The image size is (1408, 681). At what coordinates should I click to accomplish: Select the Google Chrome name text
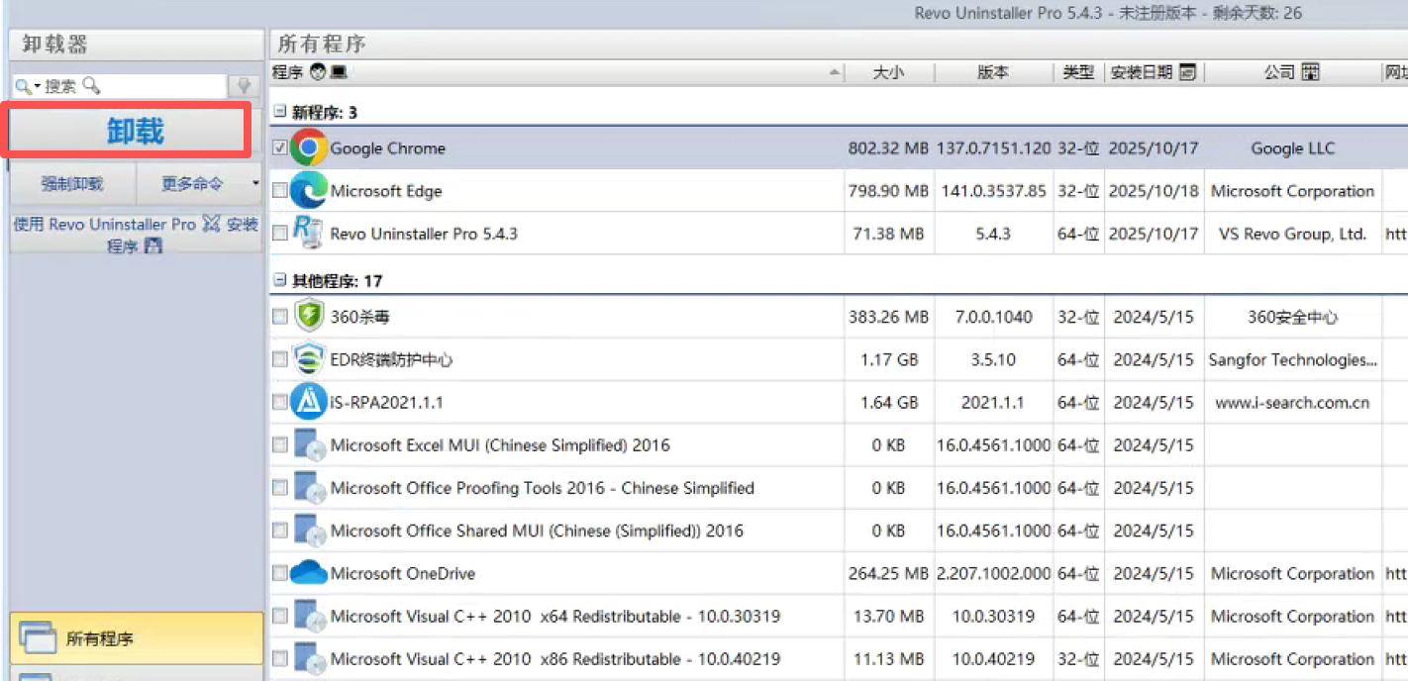387,148
